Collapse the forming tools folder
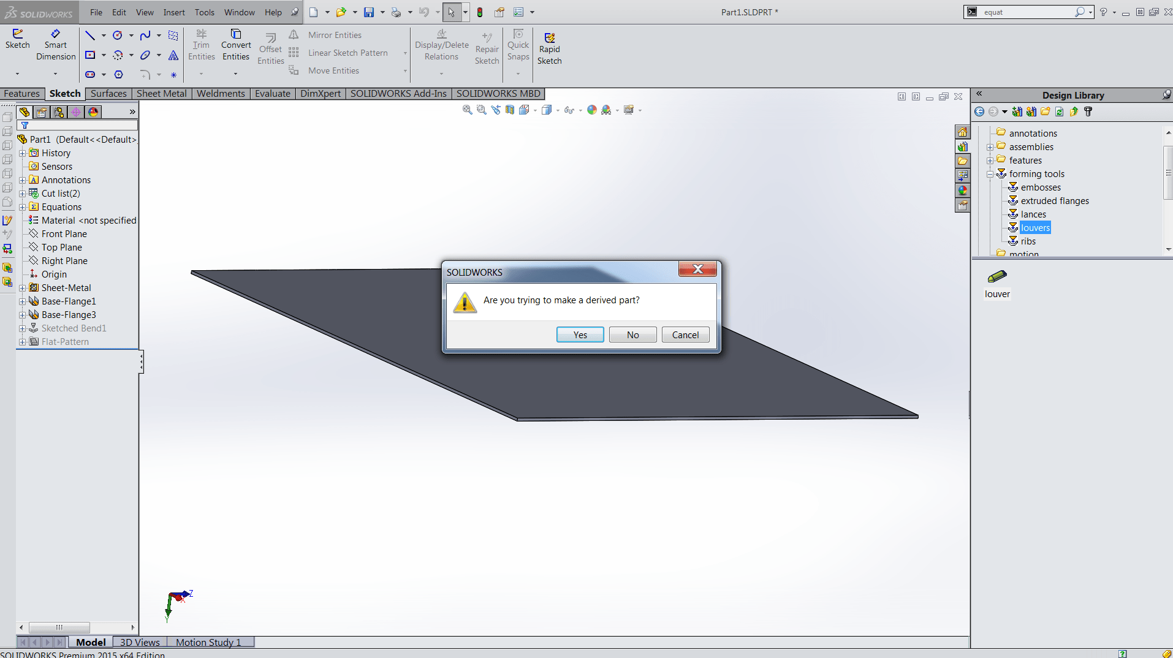 click(x=990, y=173)
